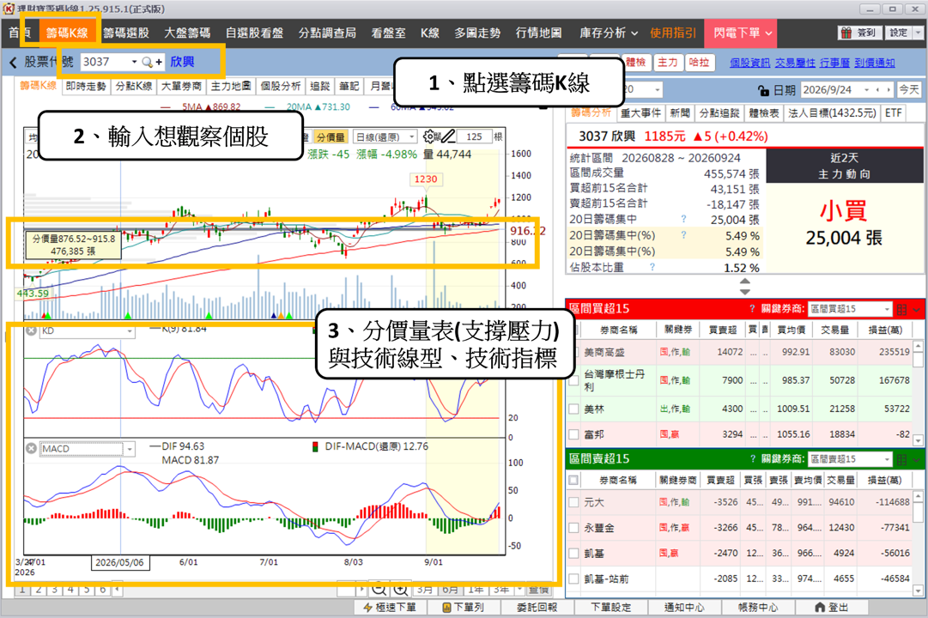This screenshot has height=618, width=928.
Task: Check the box for 元大 row
Action: [573, 503]
